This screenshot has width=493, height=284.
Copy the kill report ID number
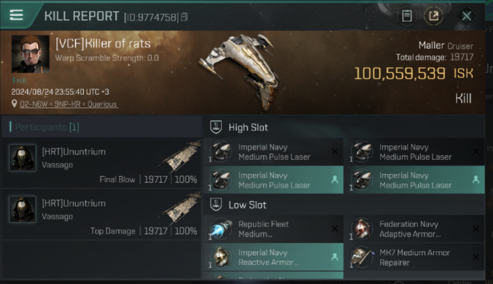point(184,17)
